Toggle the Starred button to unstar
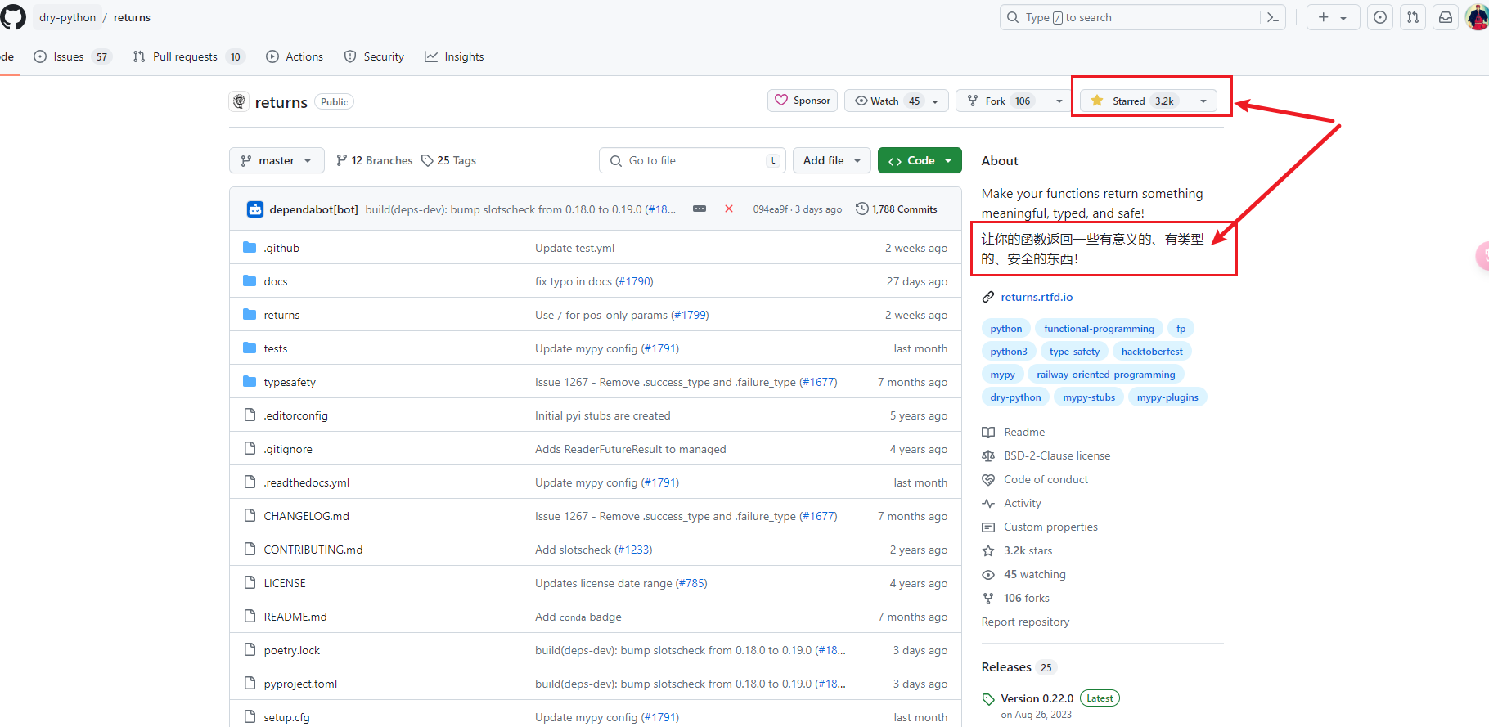Viewport: 1489px width, 727px height. point(1135,101)
